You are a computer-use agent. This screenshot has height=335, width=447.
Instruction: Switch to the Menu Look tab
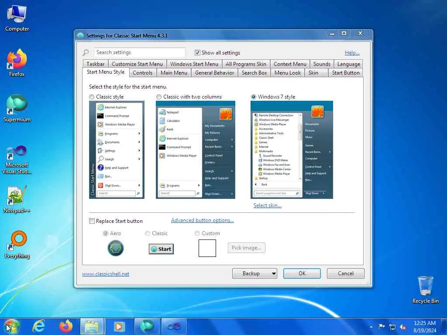(288, 73)
